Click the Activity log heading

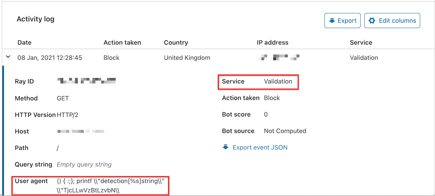pos(35,19)
